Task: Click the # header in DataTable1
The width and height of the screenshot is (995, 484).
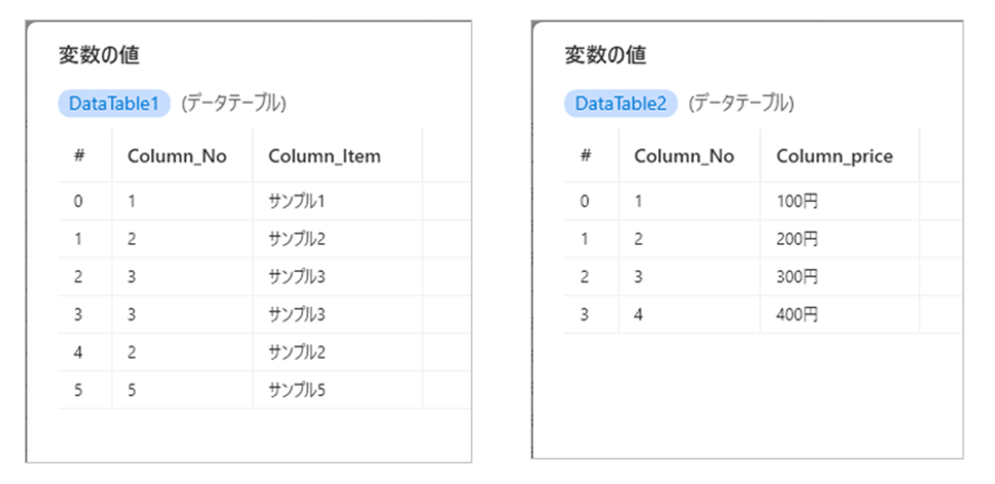Action: tap(80, 156)
